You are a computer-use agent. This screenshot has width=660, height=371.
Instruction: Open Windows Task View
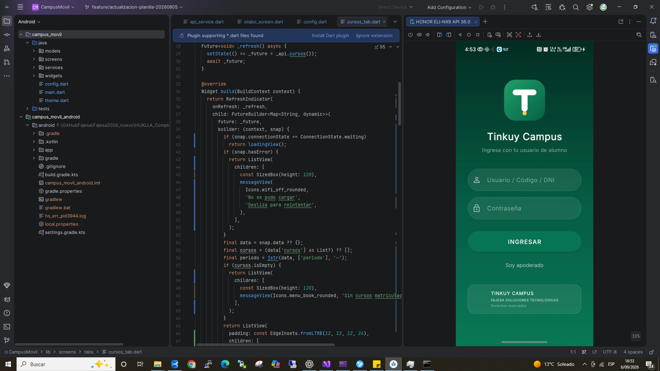click(x=140, y=364)
